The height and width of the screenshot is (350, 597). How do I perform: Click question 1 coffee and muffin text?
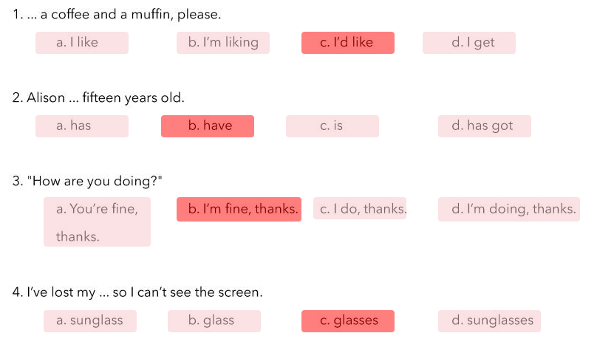[x=117, y=15]
